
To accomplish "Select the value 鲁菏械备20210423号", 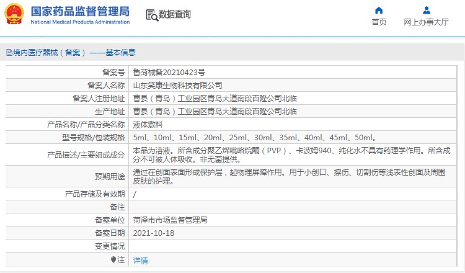I will click(169, 72).
